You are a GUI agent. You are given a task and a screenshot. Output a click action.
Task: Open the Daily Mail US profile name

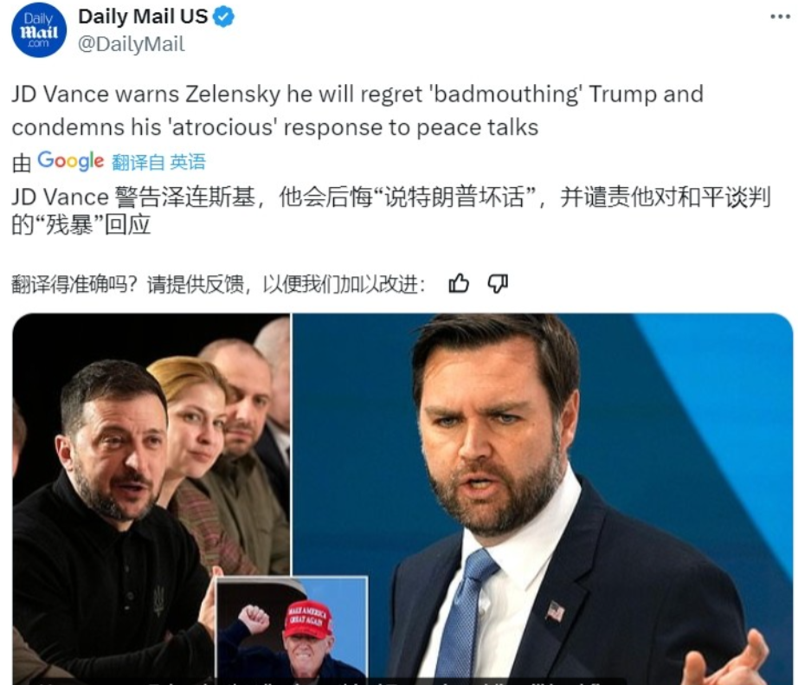143,16
